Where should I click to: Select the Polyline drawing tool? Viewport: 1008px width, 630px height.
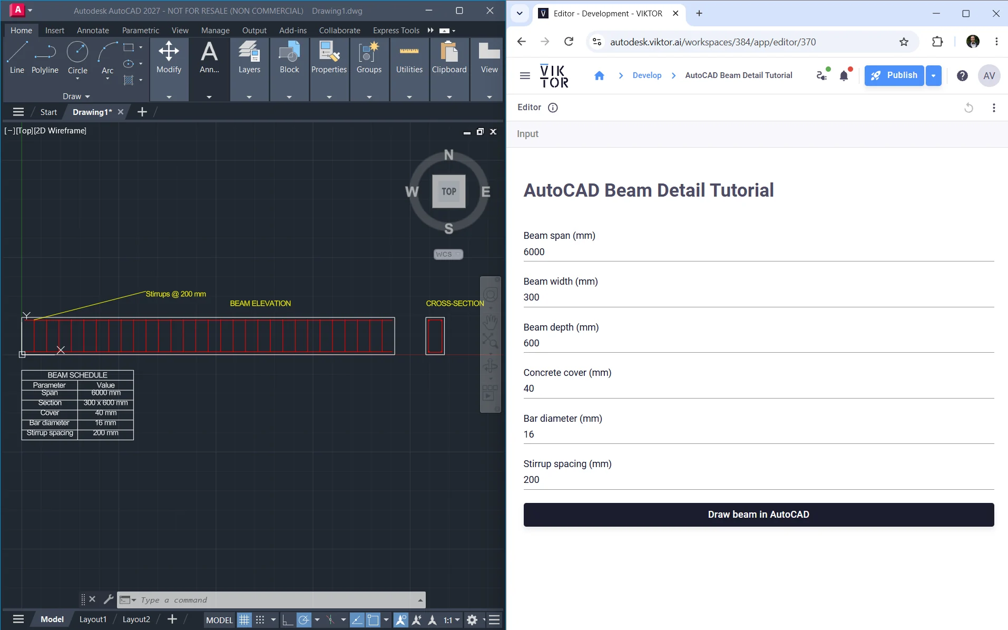[x=45, y=58]
